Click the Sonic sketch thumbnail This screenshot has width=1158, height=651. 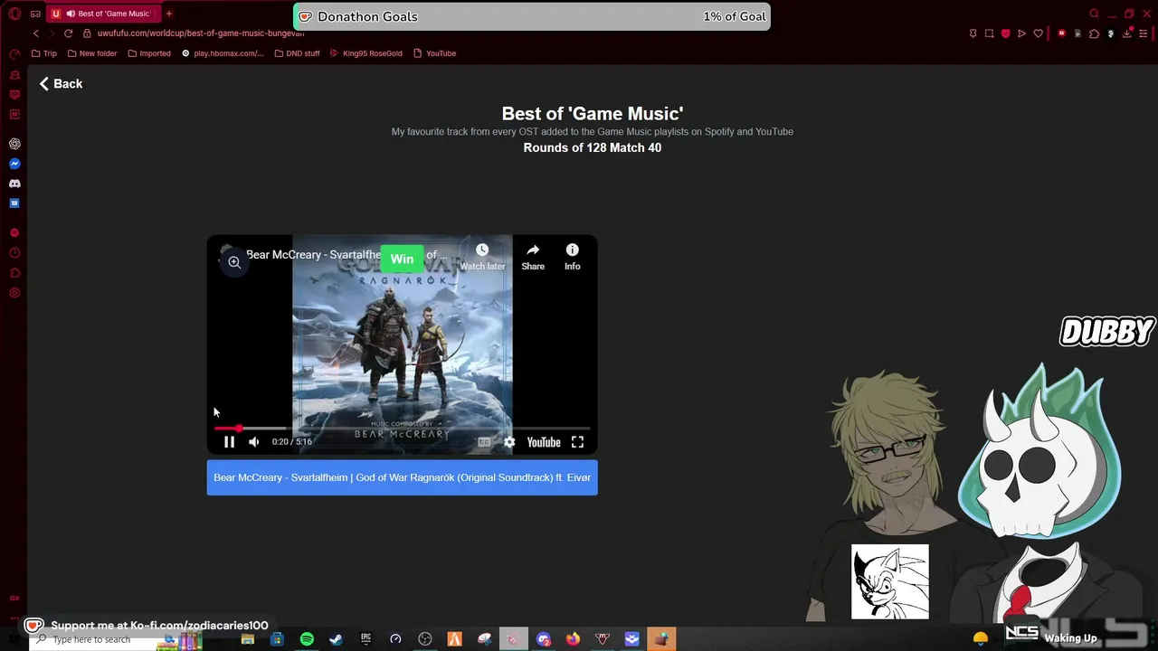click(889, 581)
